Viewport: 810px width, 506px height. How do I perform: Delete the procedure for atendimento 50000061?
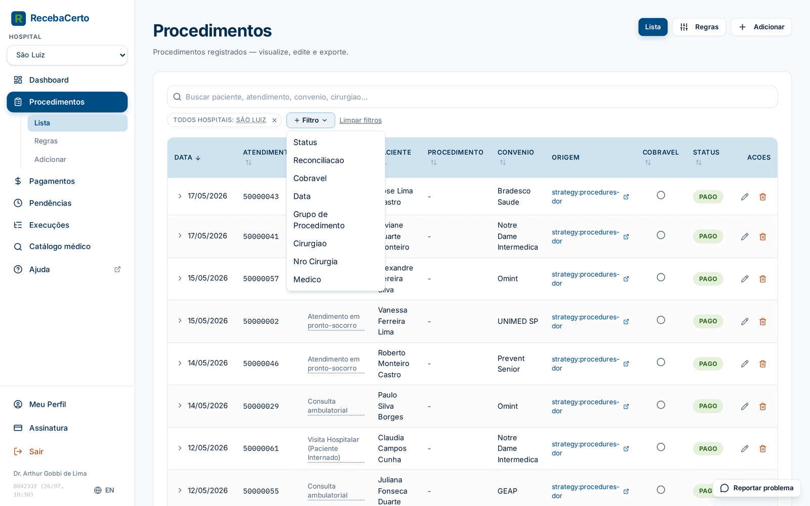(x=763, y=449)
